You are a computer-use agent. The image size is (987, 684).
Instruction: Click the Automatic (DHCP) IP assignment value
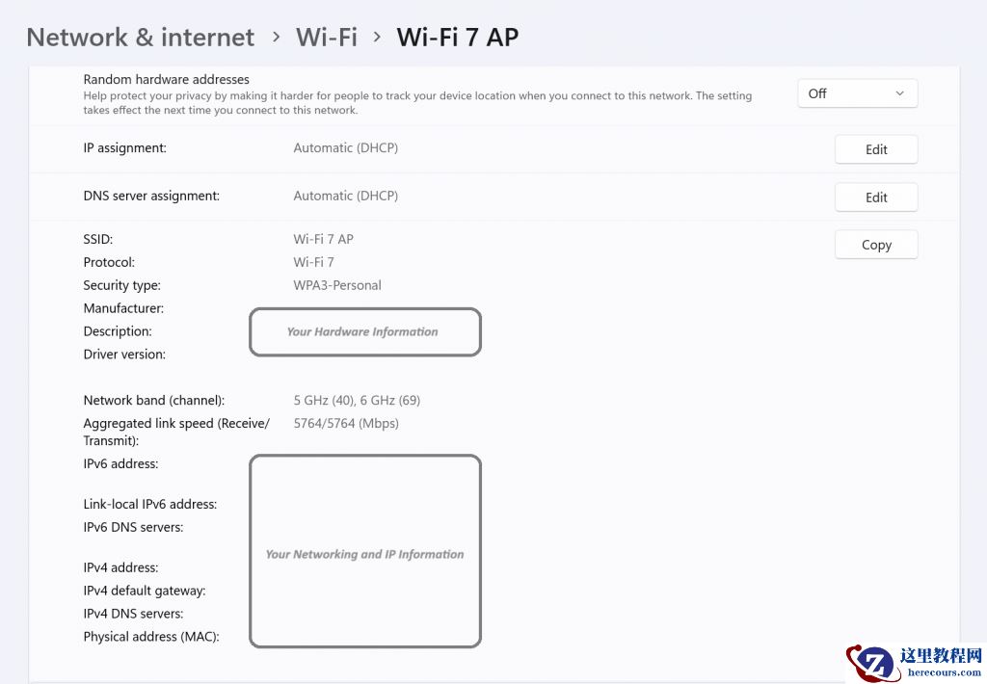pyautogui.click(x=345, y=146)
